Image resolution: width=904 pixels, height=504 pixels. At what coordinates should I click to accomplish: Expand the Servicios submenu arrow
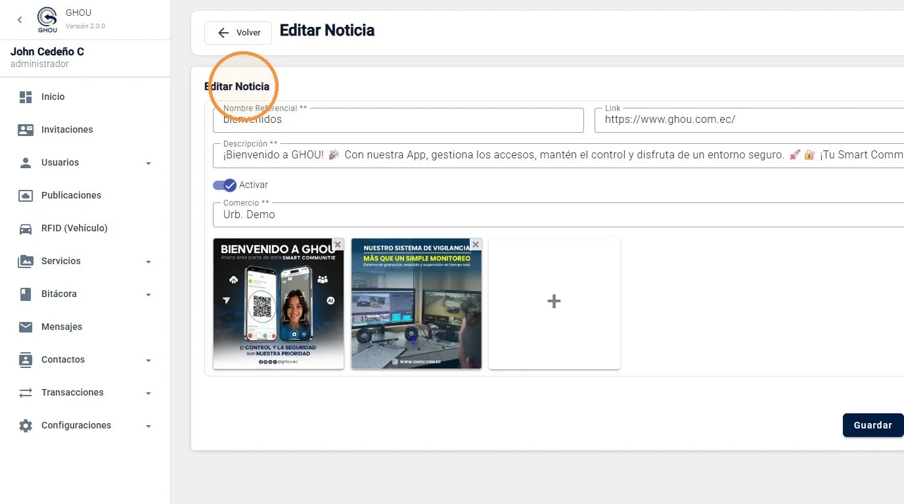[148, 262]
